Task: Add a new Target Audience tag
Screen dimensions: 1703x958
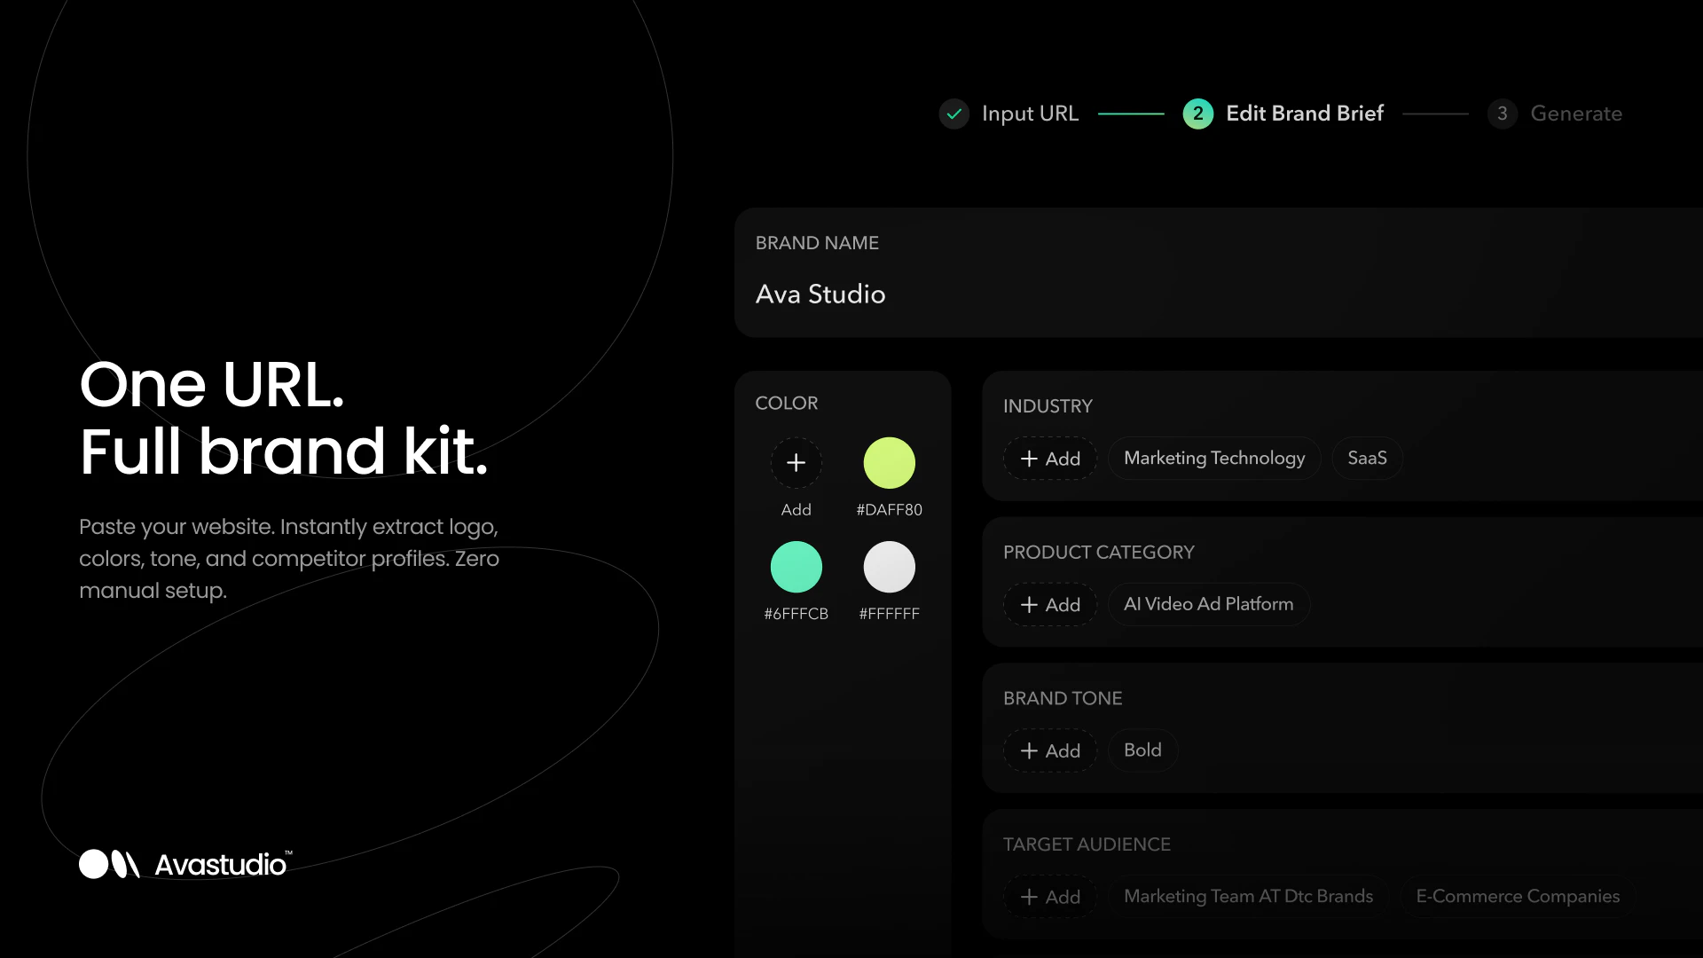Action: (x=1050, y=897)
